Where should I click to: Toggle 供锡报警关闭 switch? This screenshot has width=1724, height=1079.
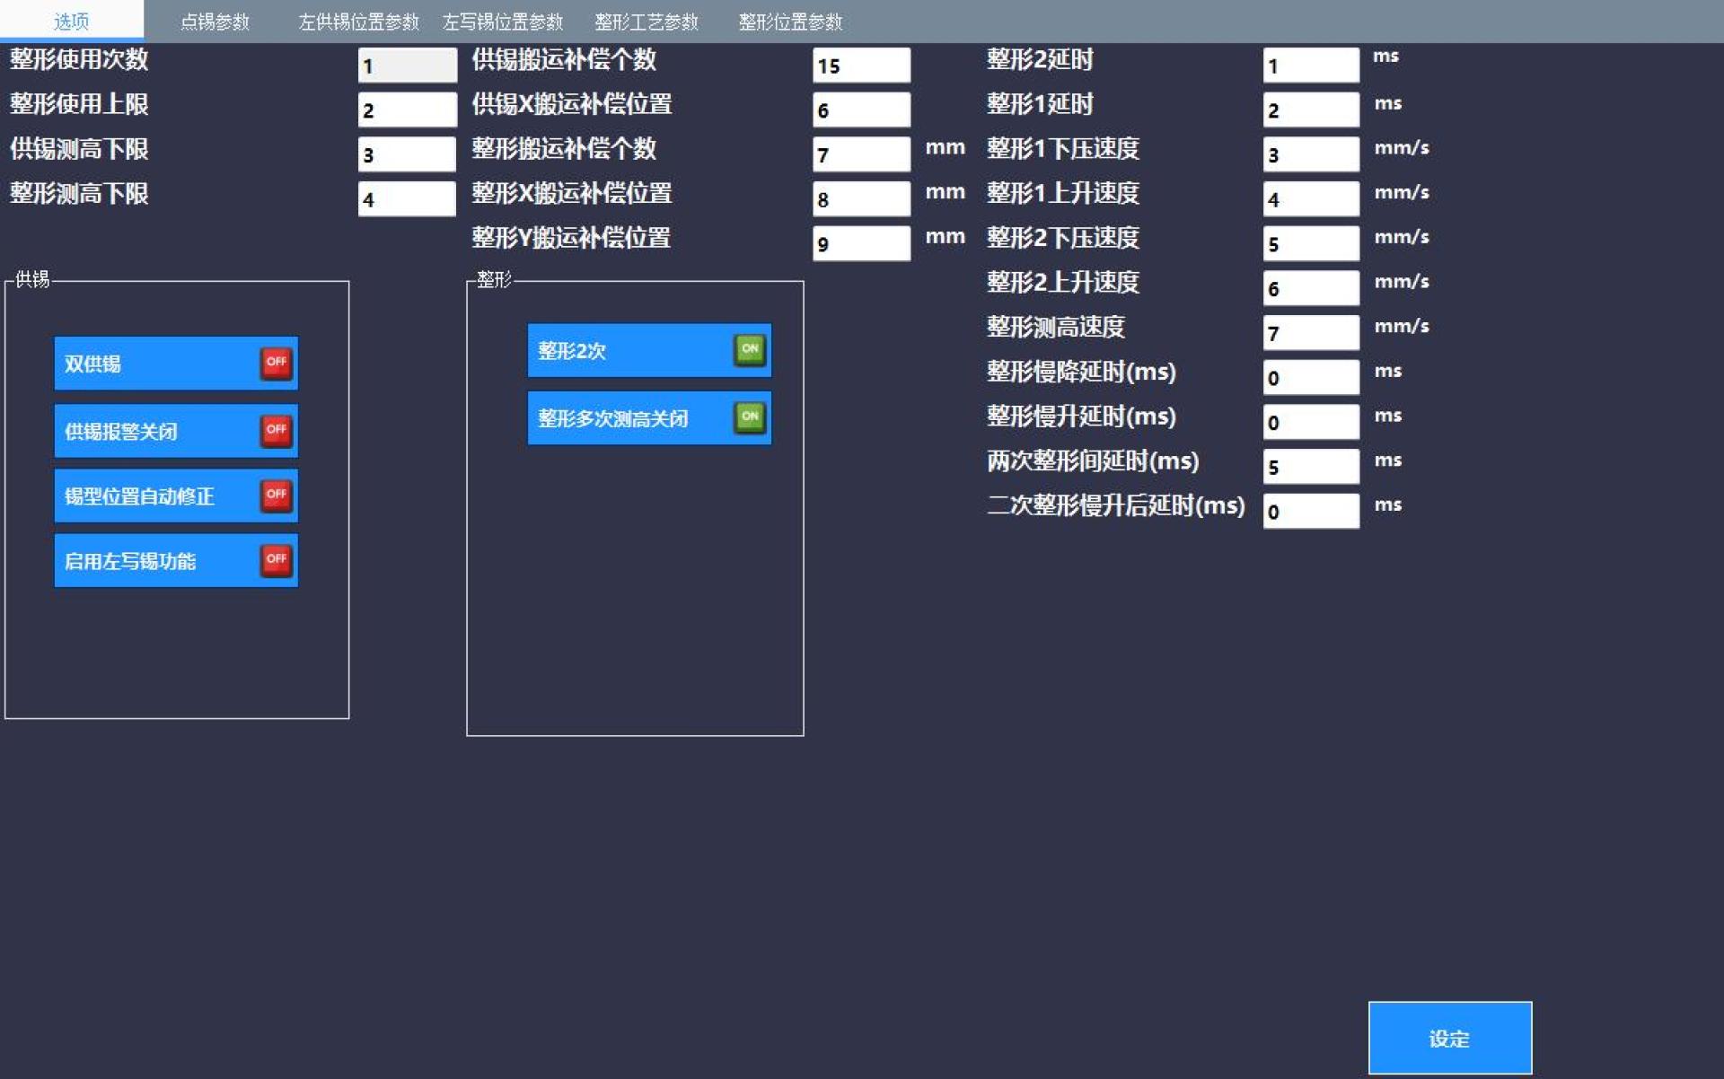point(277,430)
